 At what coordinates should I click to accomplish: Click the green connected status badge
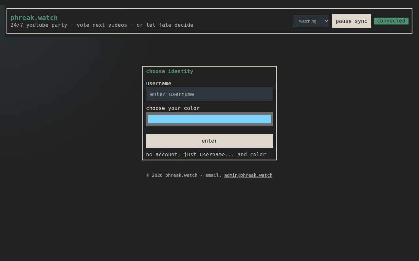tap(391, 21)
